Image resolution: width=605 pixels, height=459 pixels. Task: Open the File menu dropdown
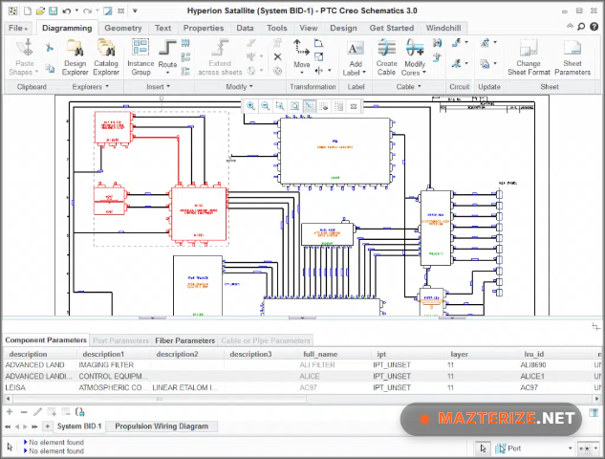click(18, 28)
